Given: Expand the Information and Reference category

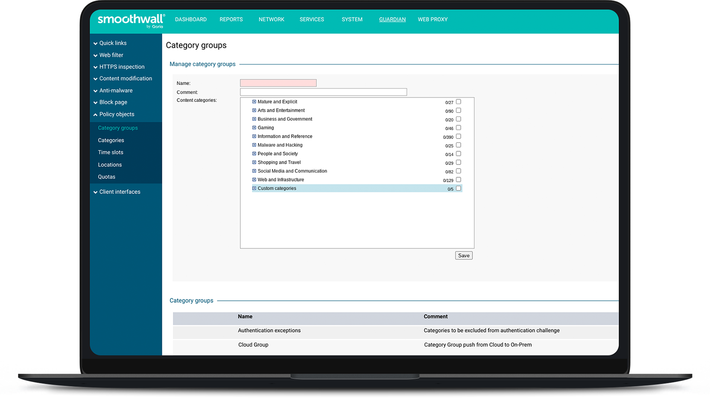Looking at the screenshot, I should [x=254, y=136].
